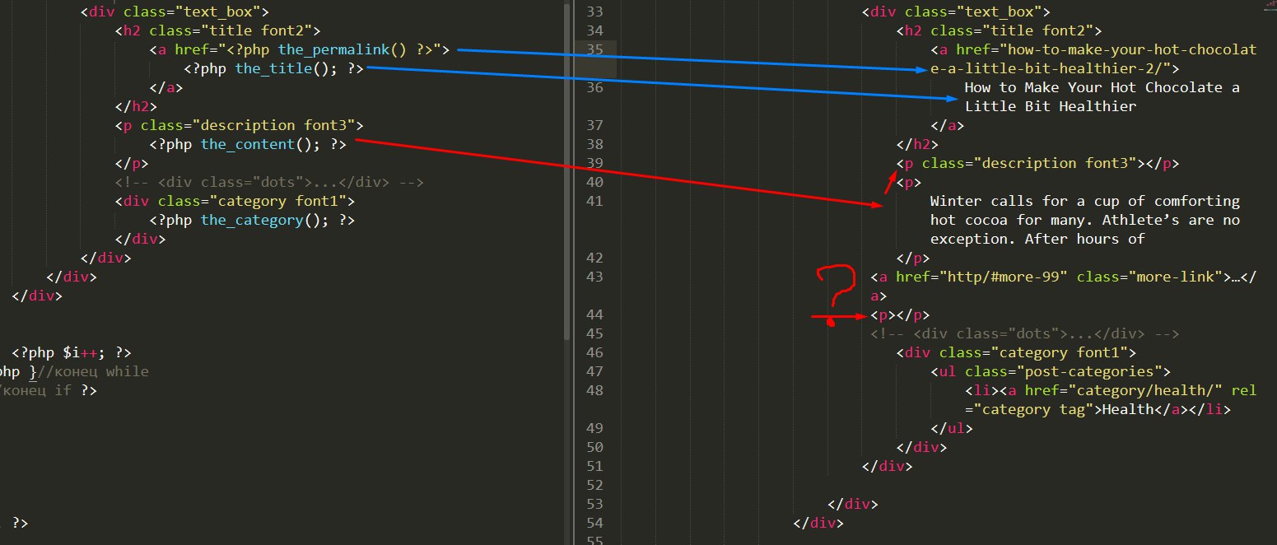This screenshot has width=1277, height=545.
Task: Click line number 51 in the gutter
Action: click(594, 466)
